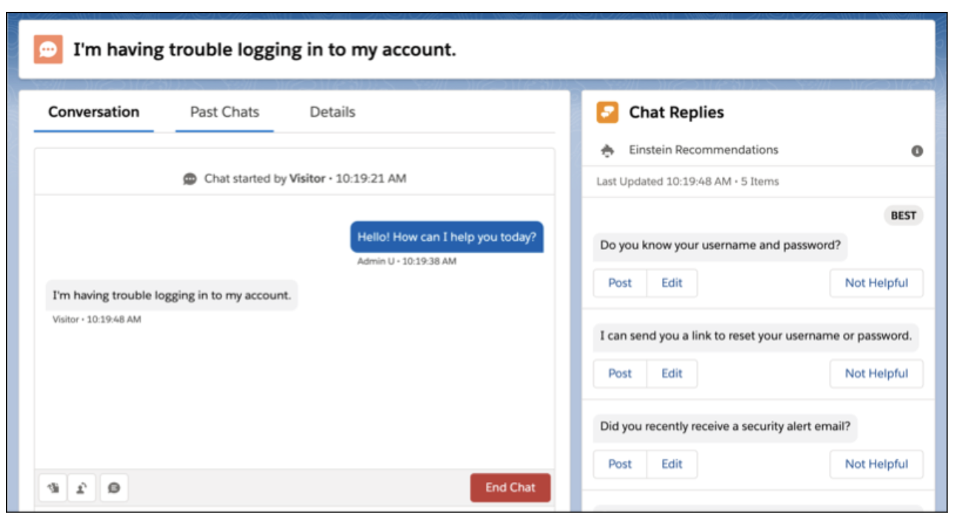
Task: Open the Details tab
Action: 333,112
